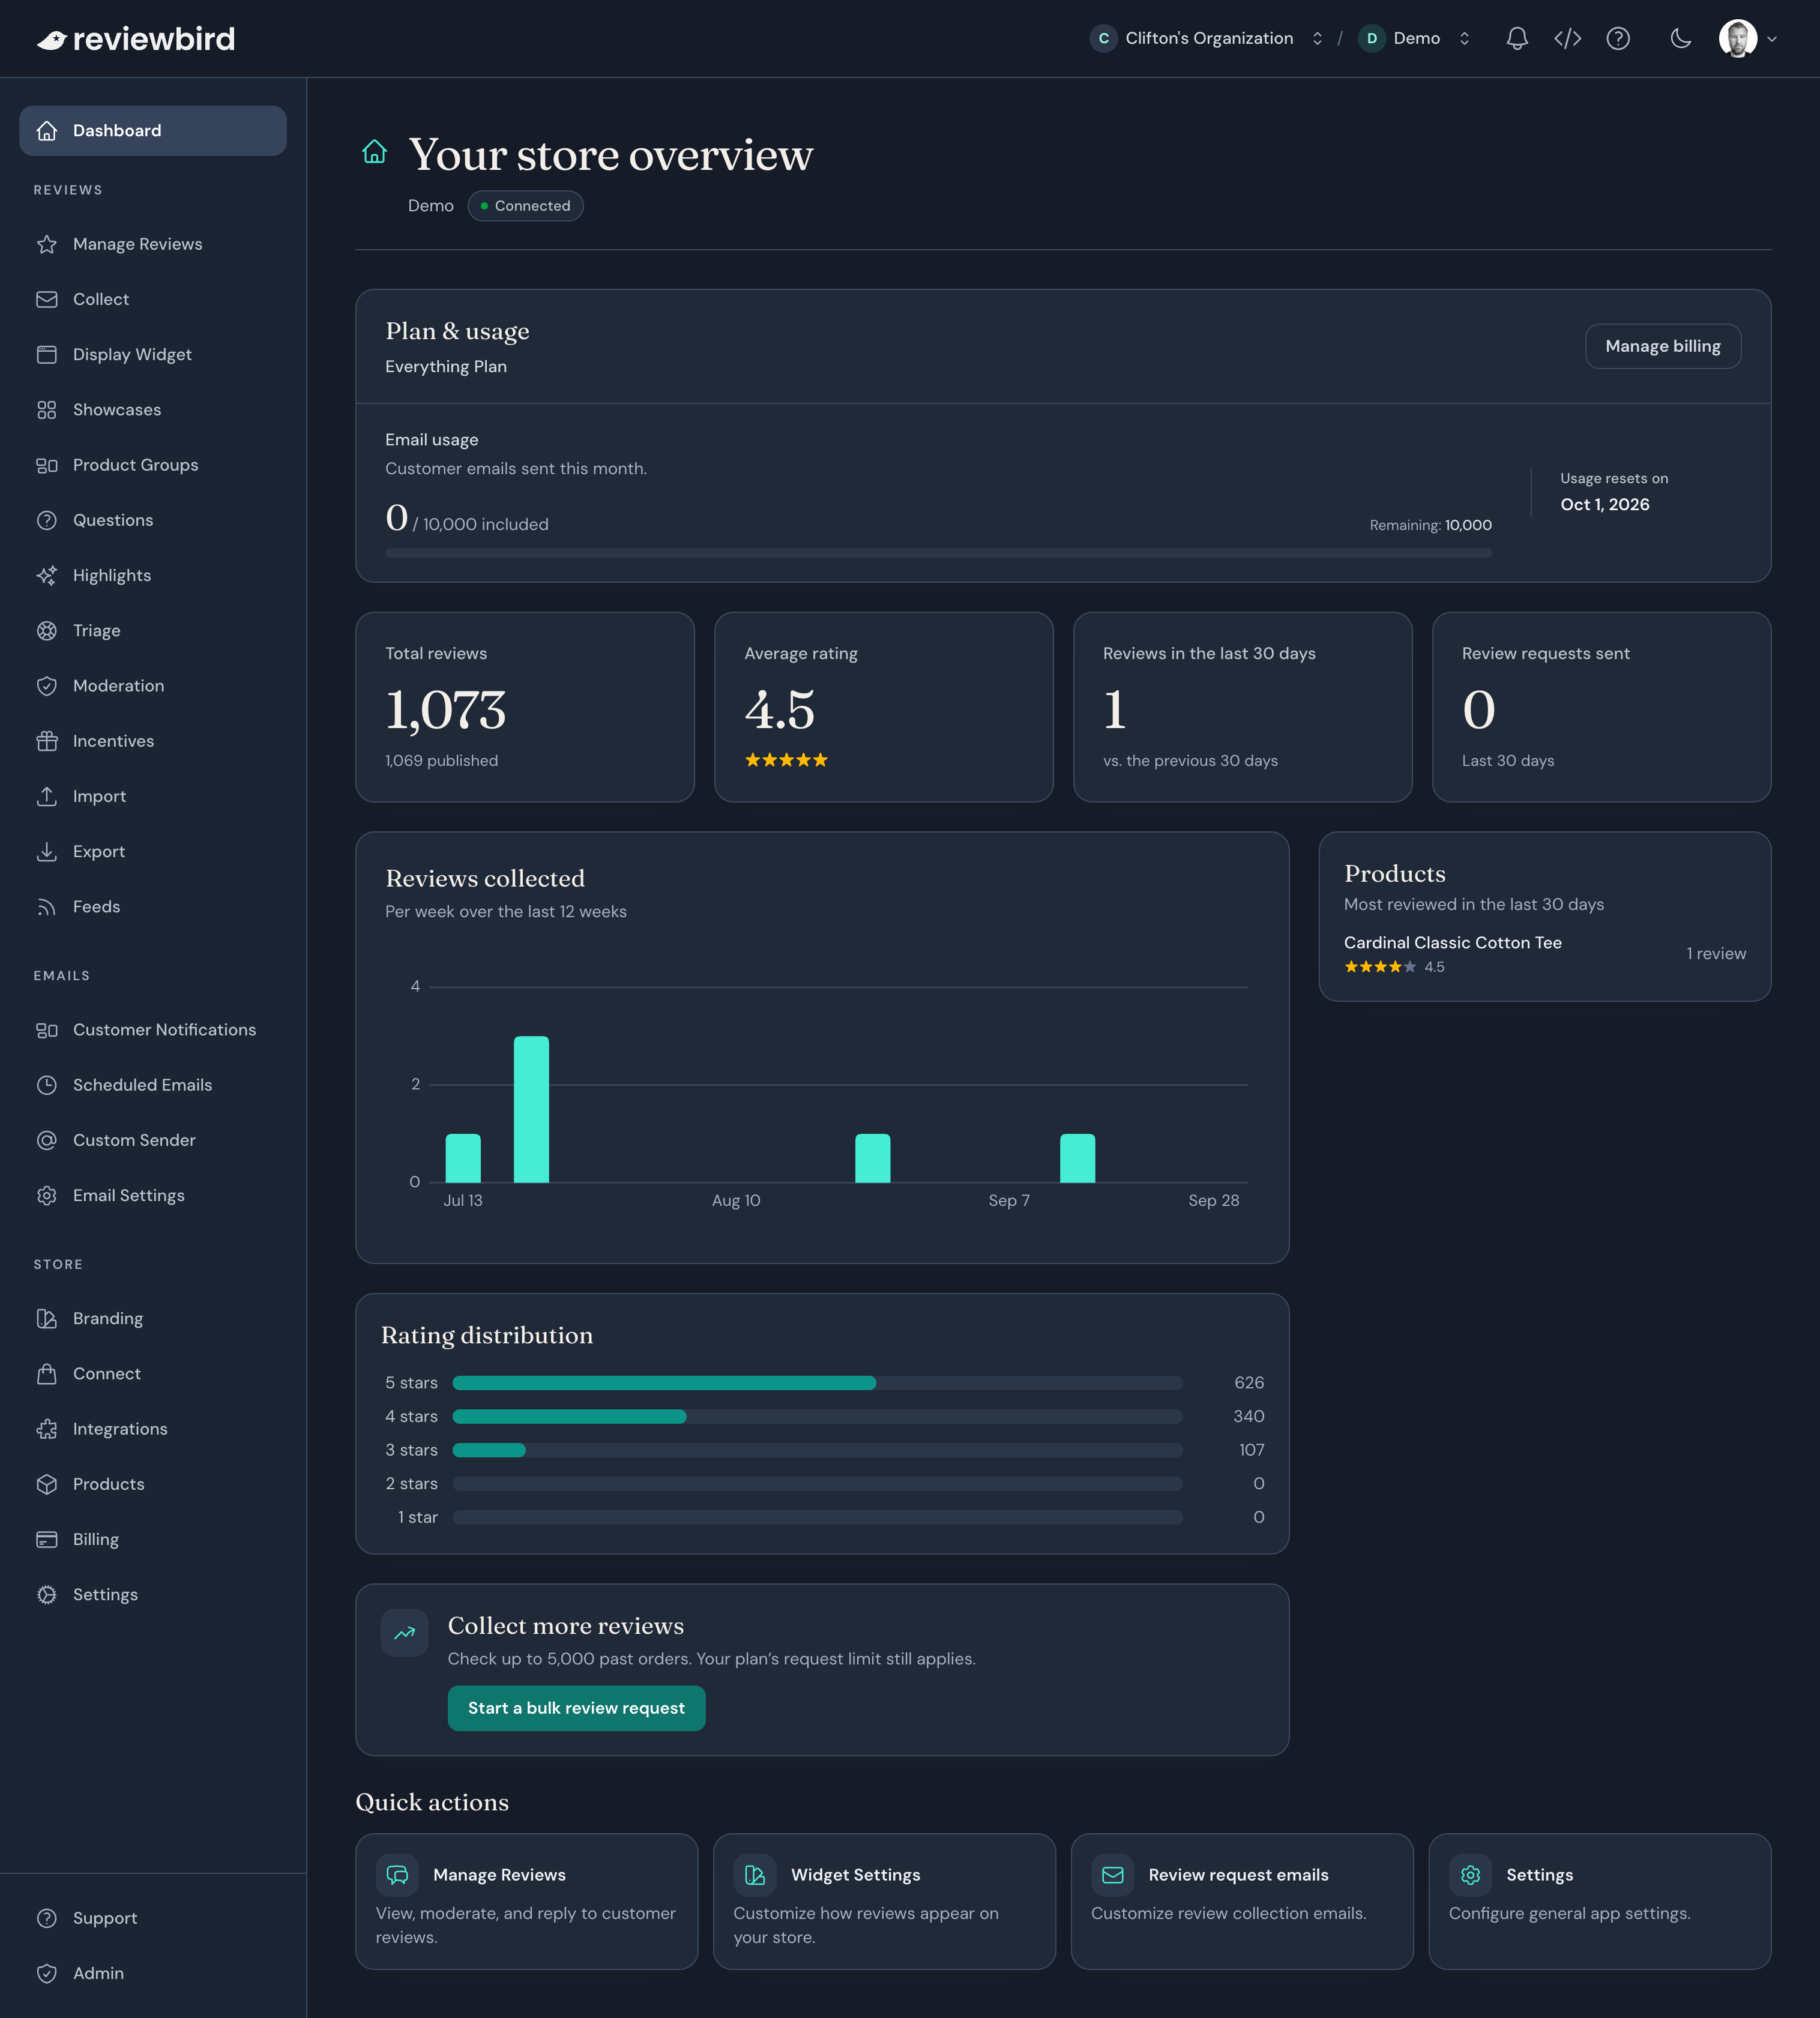Viewport: 1820px width, 2018px height.
Task: Open Admin at the sidebar bottom
Action: pyautogui.click(x=153, y=1973)
